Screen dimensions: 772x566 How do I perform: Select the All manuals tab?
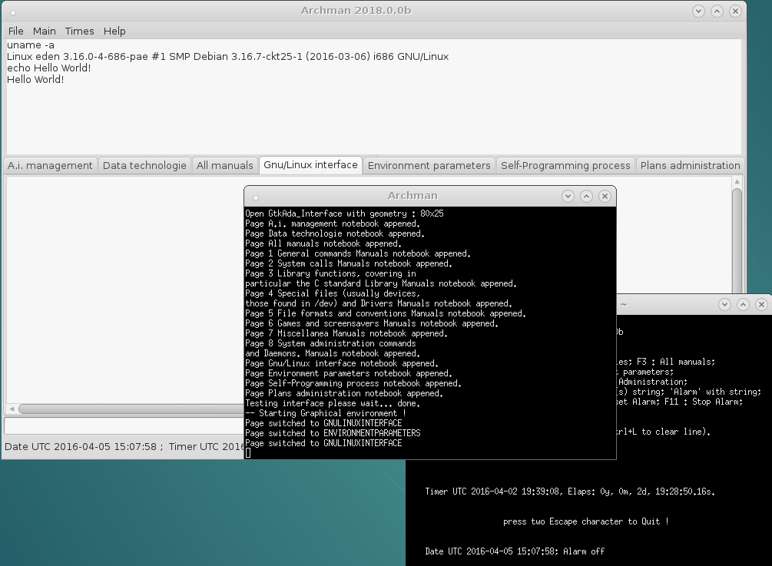pyautogui.click(x=224, y=165)
